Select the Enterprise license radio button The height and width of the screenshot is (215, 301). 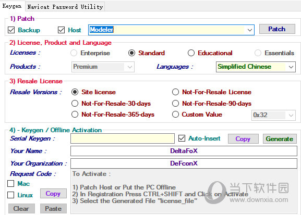point(74,53)
